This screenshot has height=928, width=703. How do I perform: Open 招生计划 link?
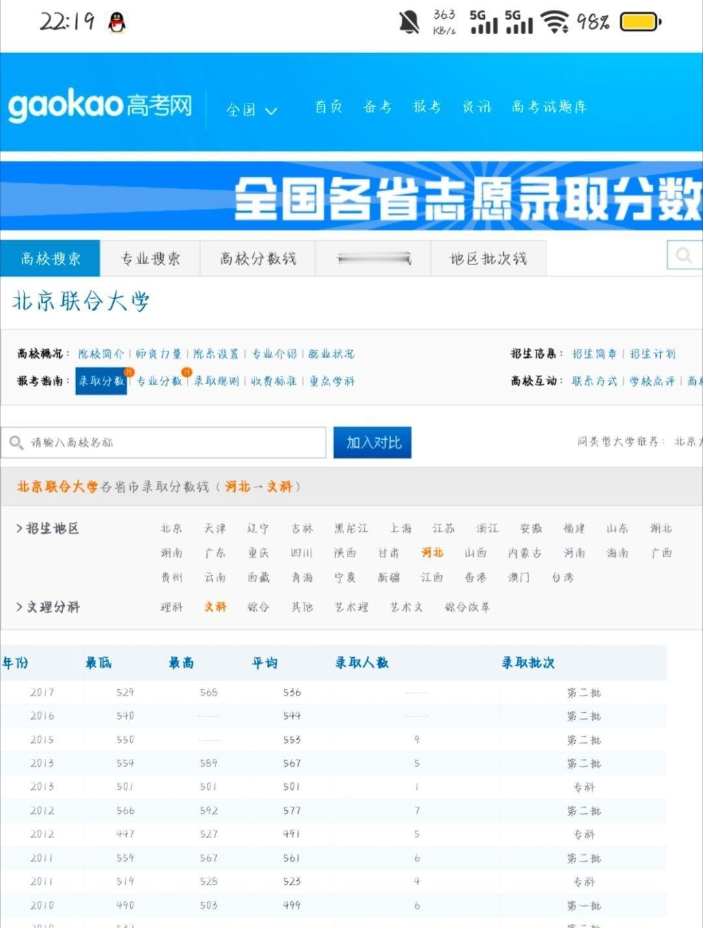[x=652, y=354]
